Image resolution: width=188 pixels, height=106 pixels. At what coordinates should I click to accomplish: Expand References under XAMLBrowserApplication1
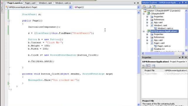(x=147, y=37)
